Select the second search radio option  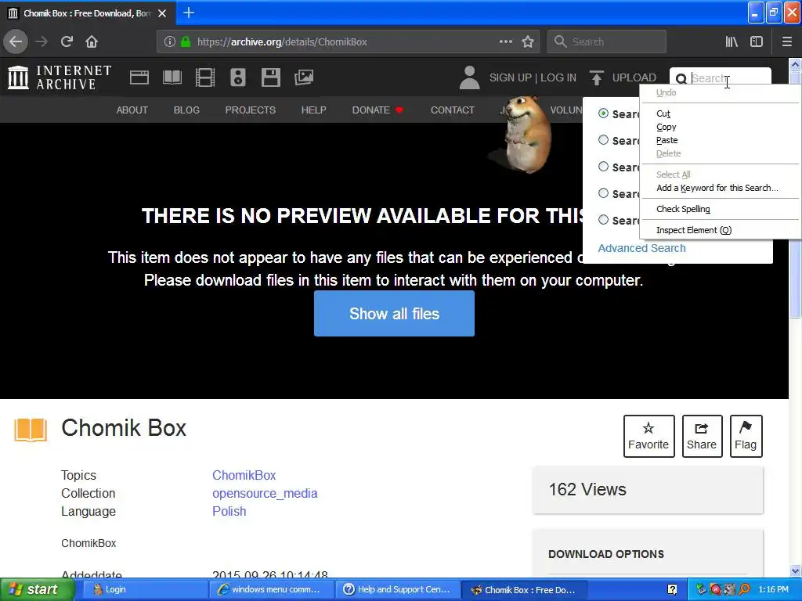coord(604,140)
